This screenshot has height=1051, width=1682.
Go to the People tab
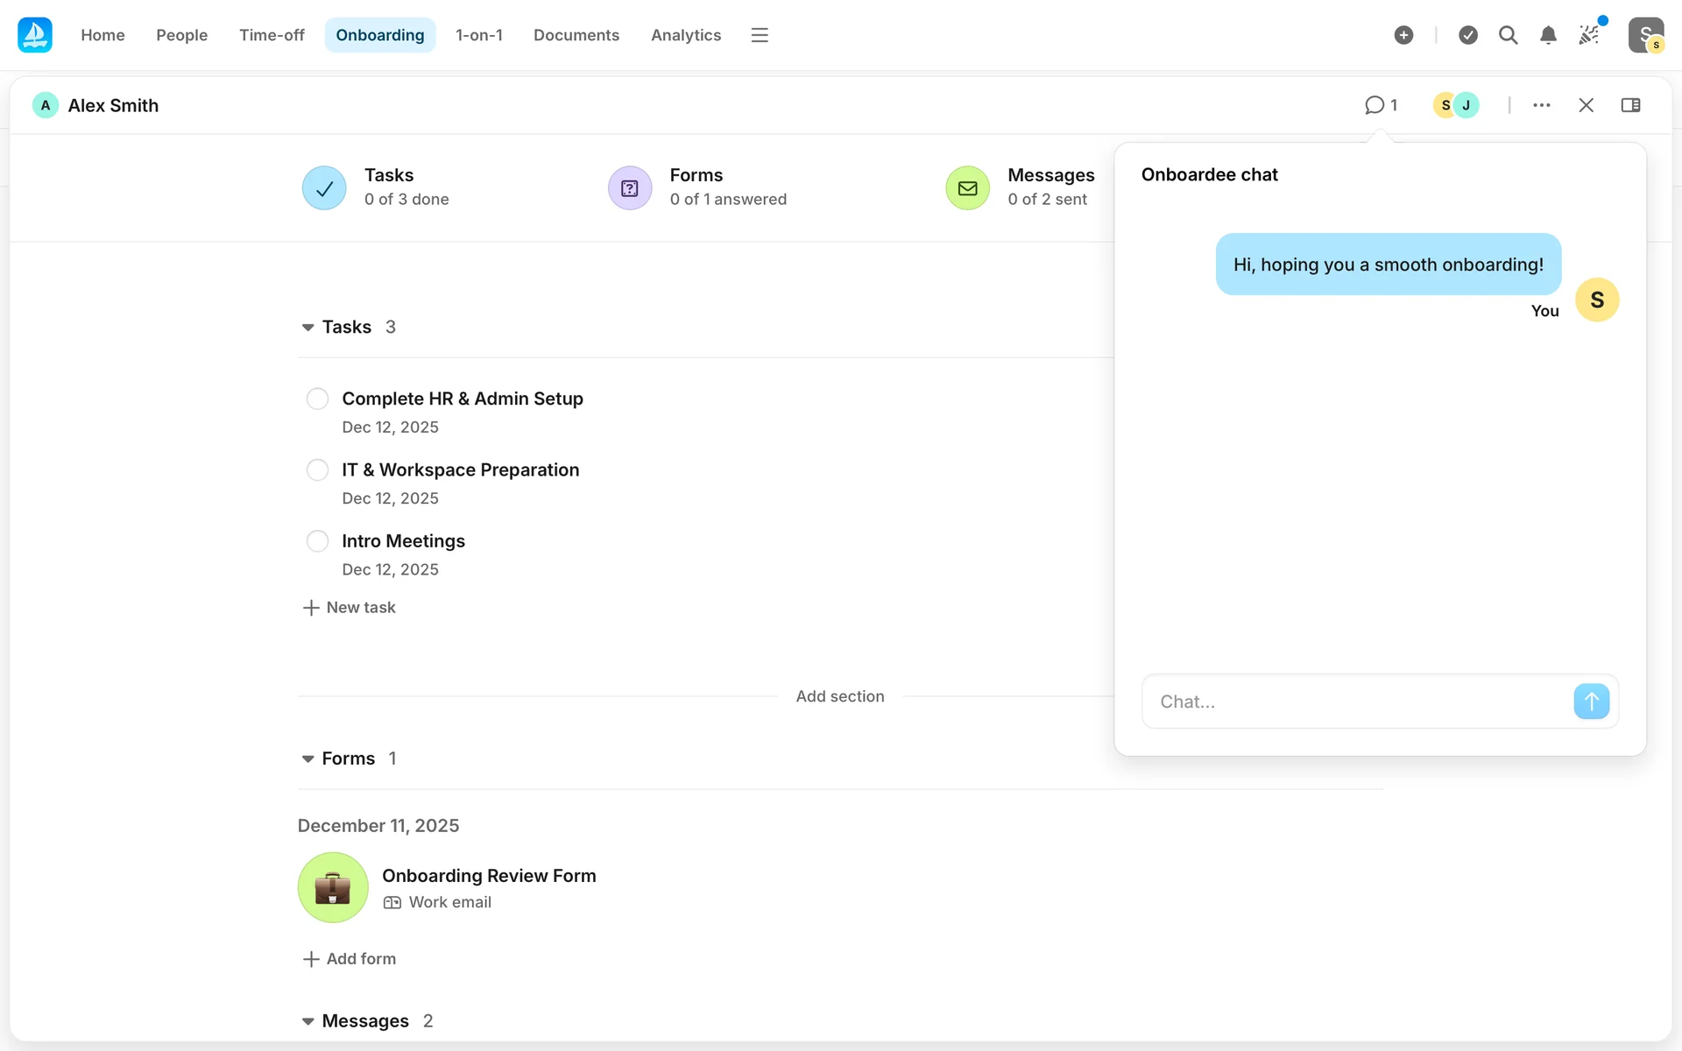coord(181,35)
